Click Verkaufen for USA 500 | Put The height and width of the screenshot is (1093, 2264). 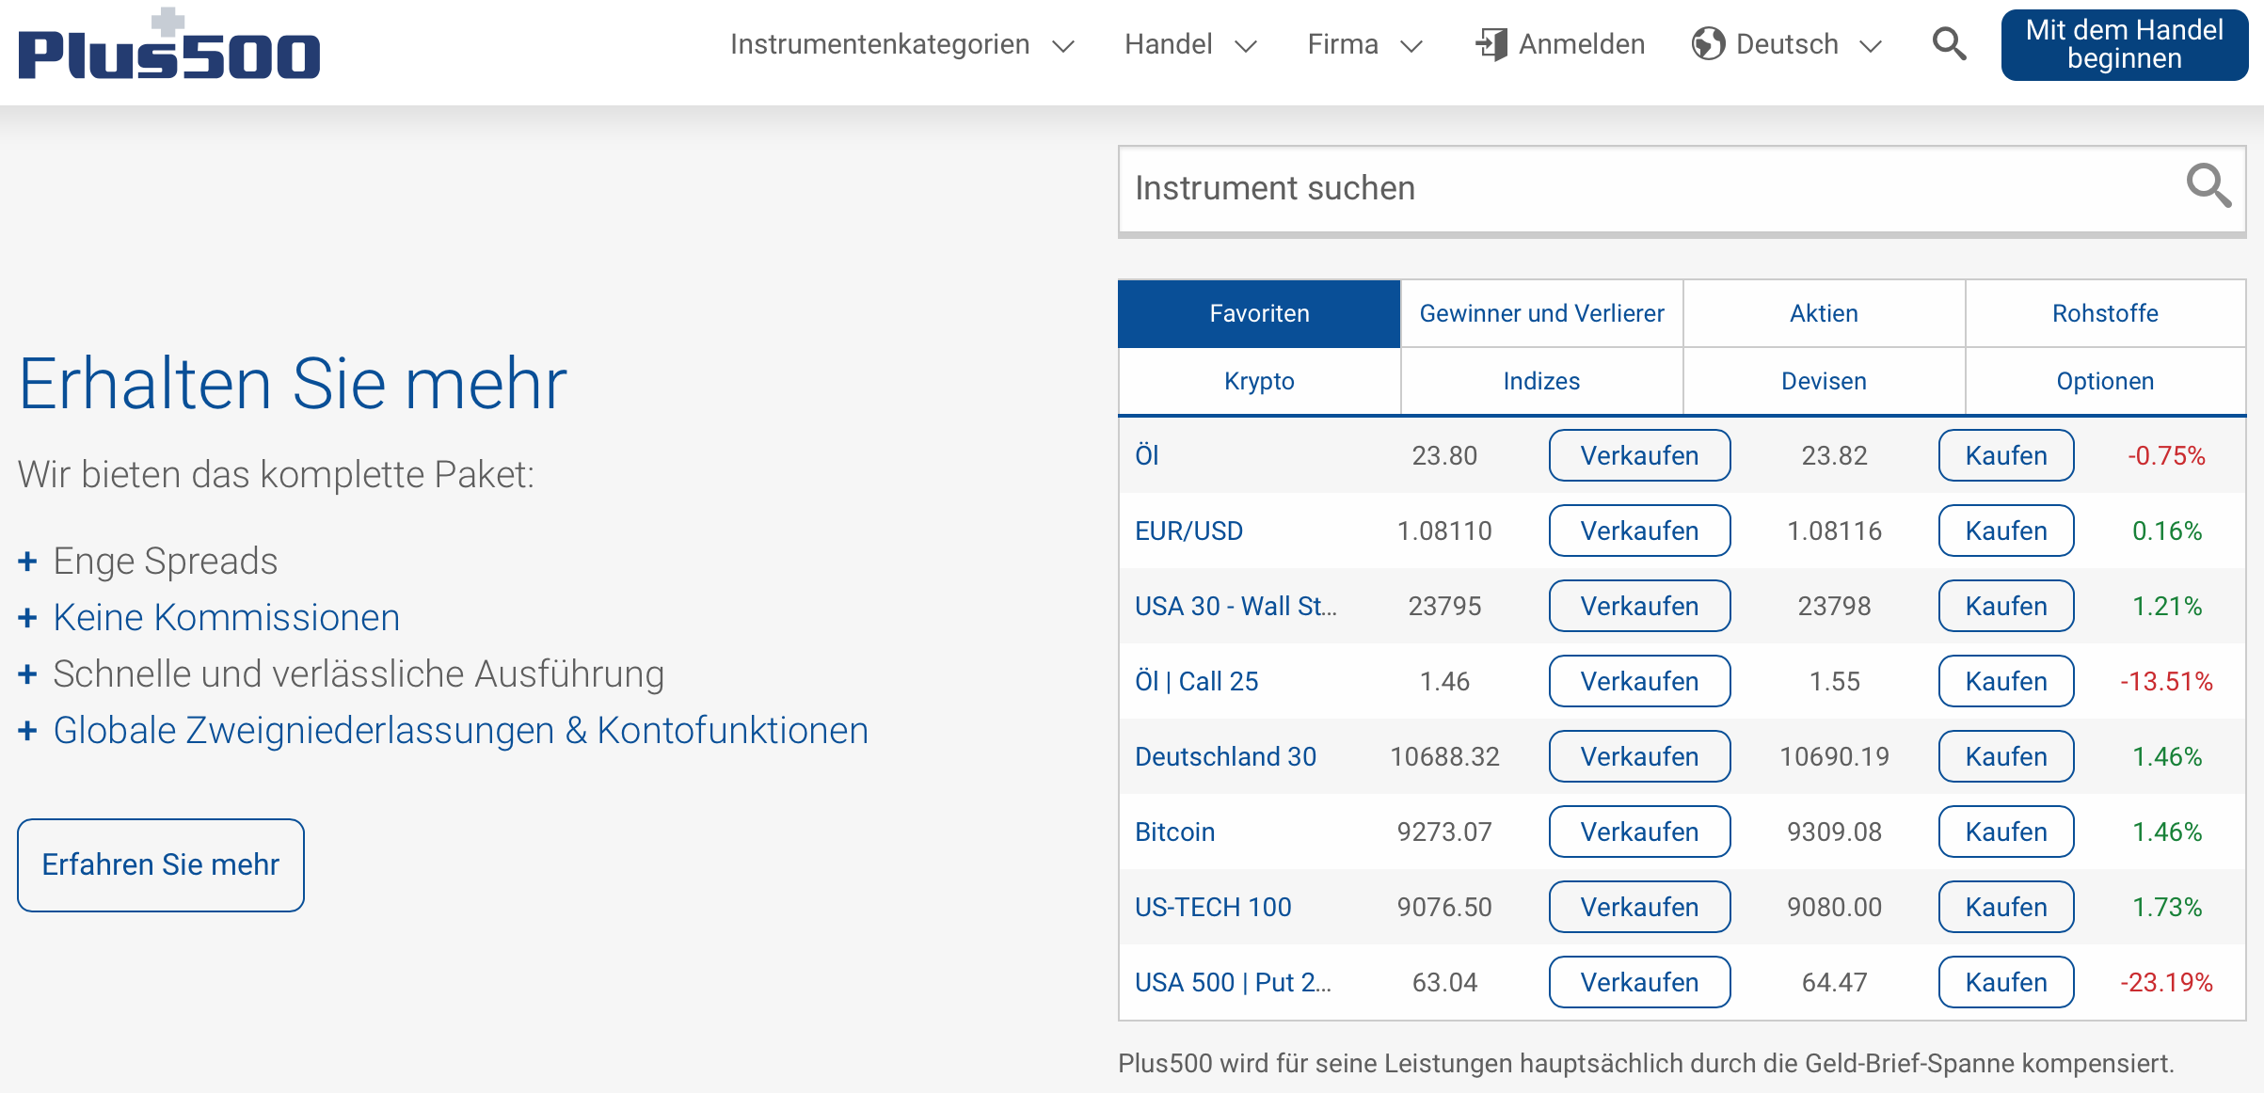pyautogui.click(x=1639, y=982)
